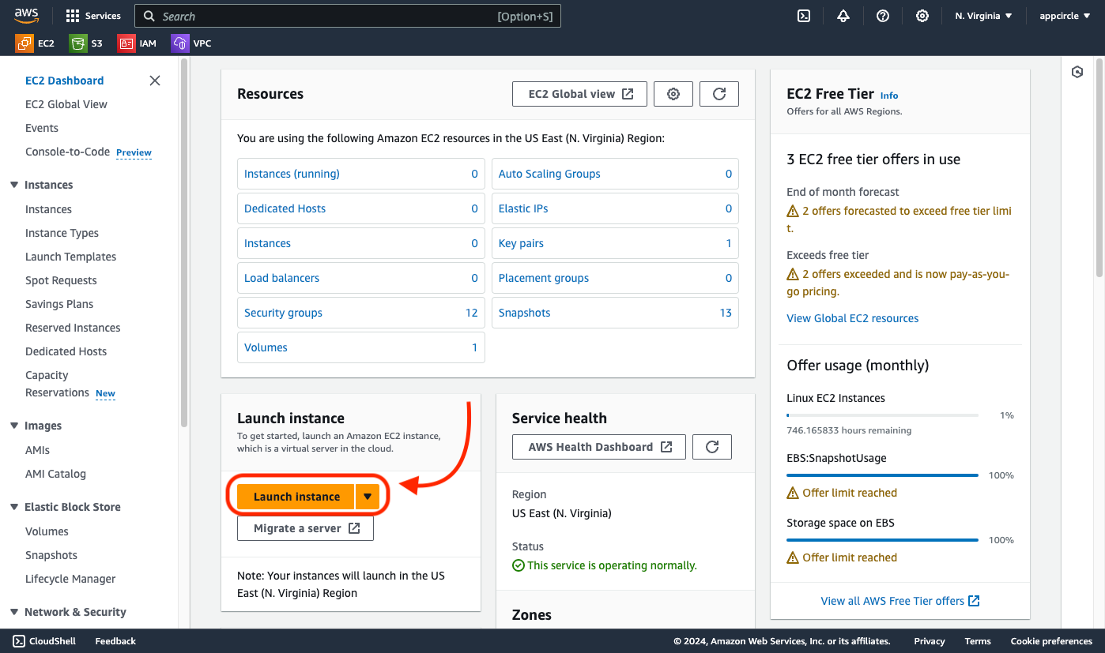Open Events in sidebar
The image size is (1105, 653).
(42, 128)
